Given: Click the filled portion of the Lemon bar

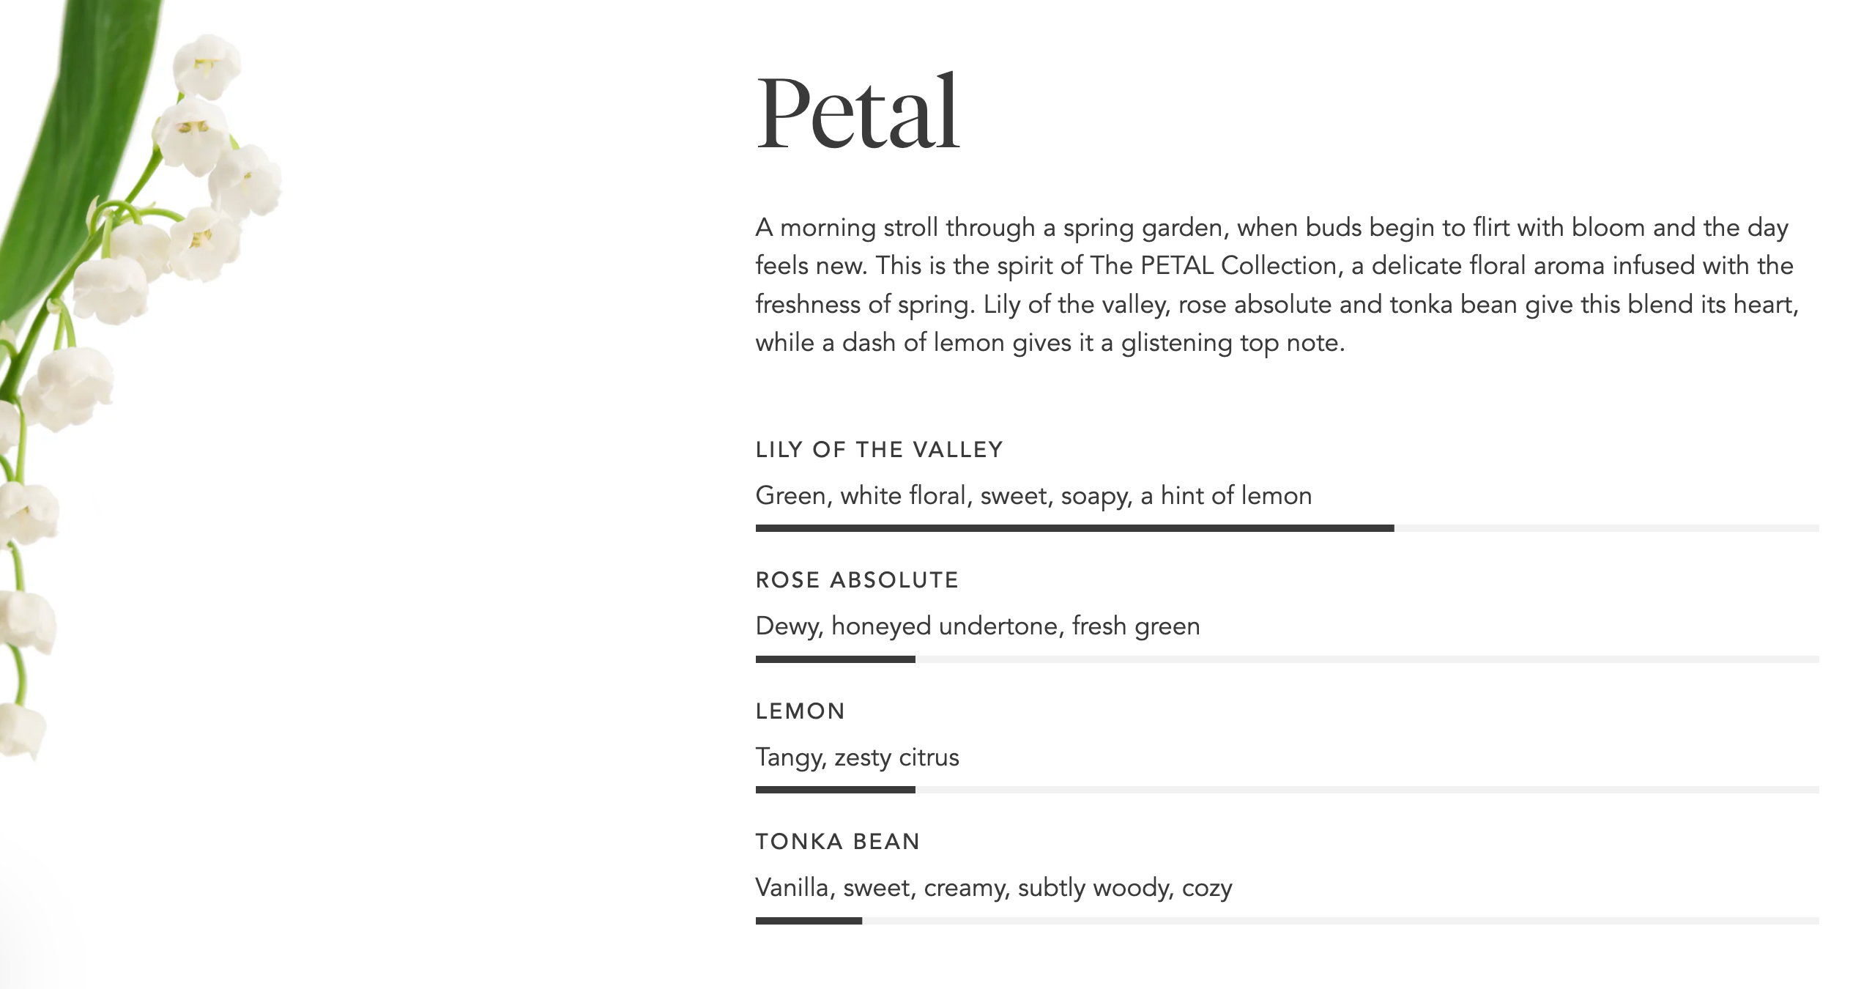Looking at the screenshot, I should tap(835, 790).
